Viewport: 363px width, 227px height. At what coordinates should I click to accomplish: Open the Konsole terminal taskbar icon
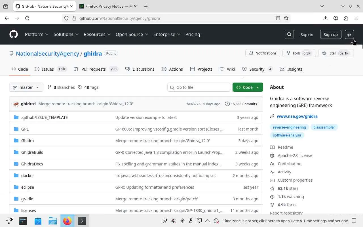coord(82,221)
